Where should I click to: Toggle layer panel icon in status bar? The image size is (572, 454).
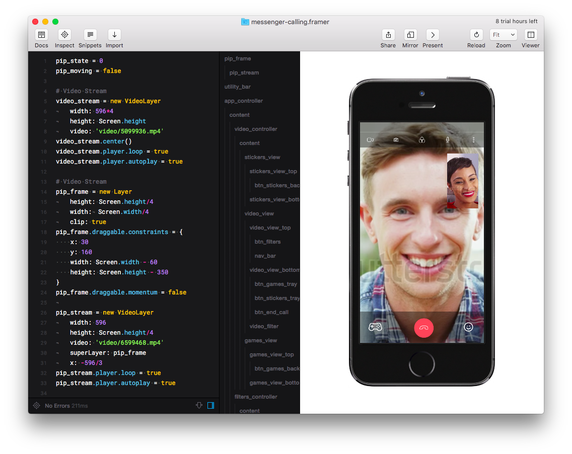point(211,405)
